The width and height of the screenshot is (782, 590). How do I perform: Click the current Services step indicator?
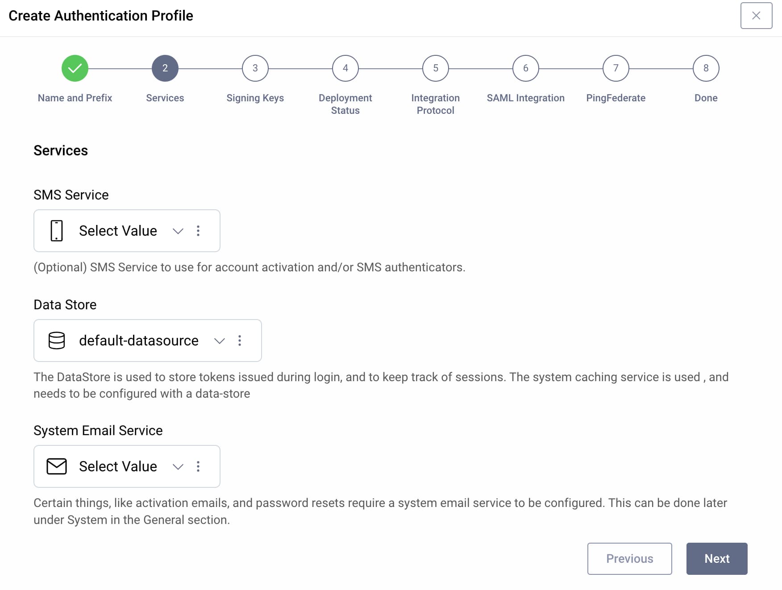[165, 68]
